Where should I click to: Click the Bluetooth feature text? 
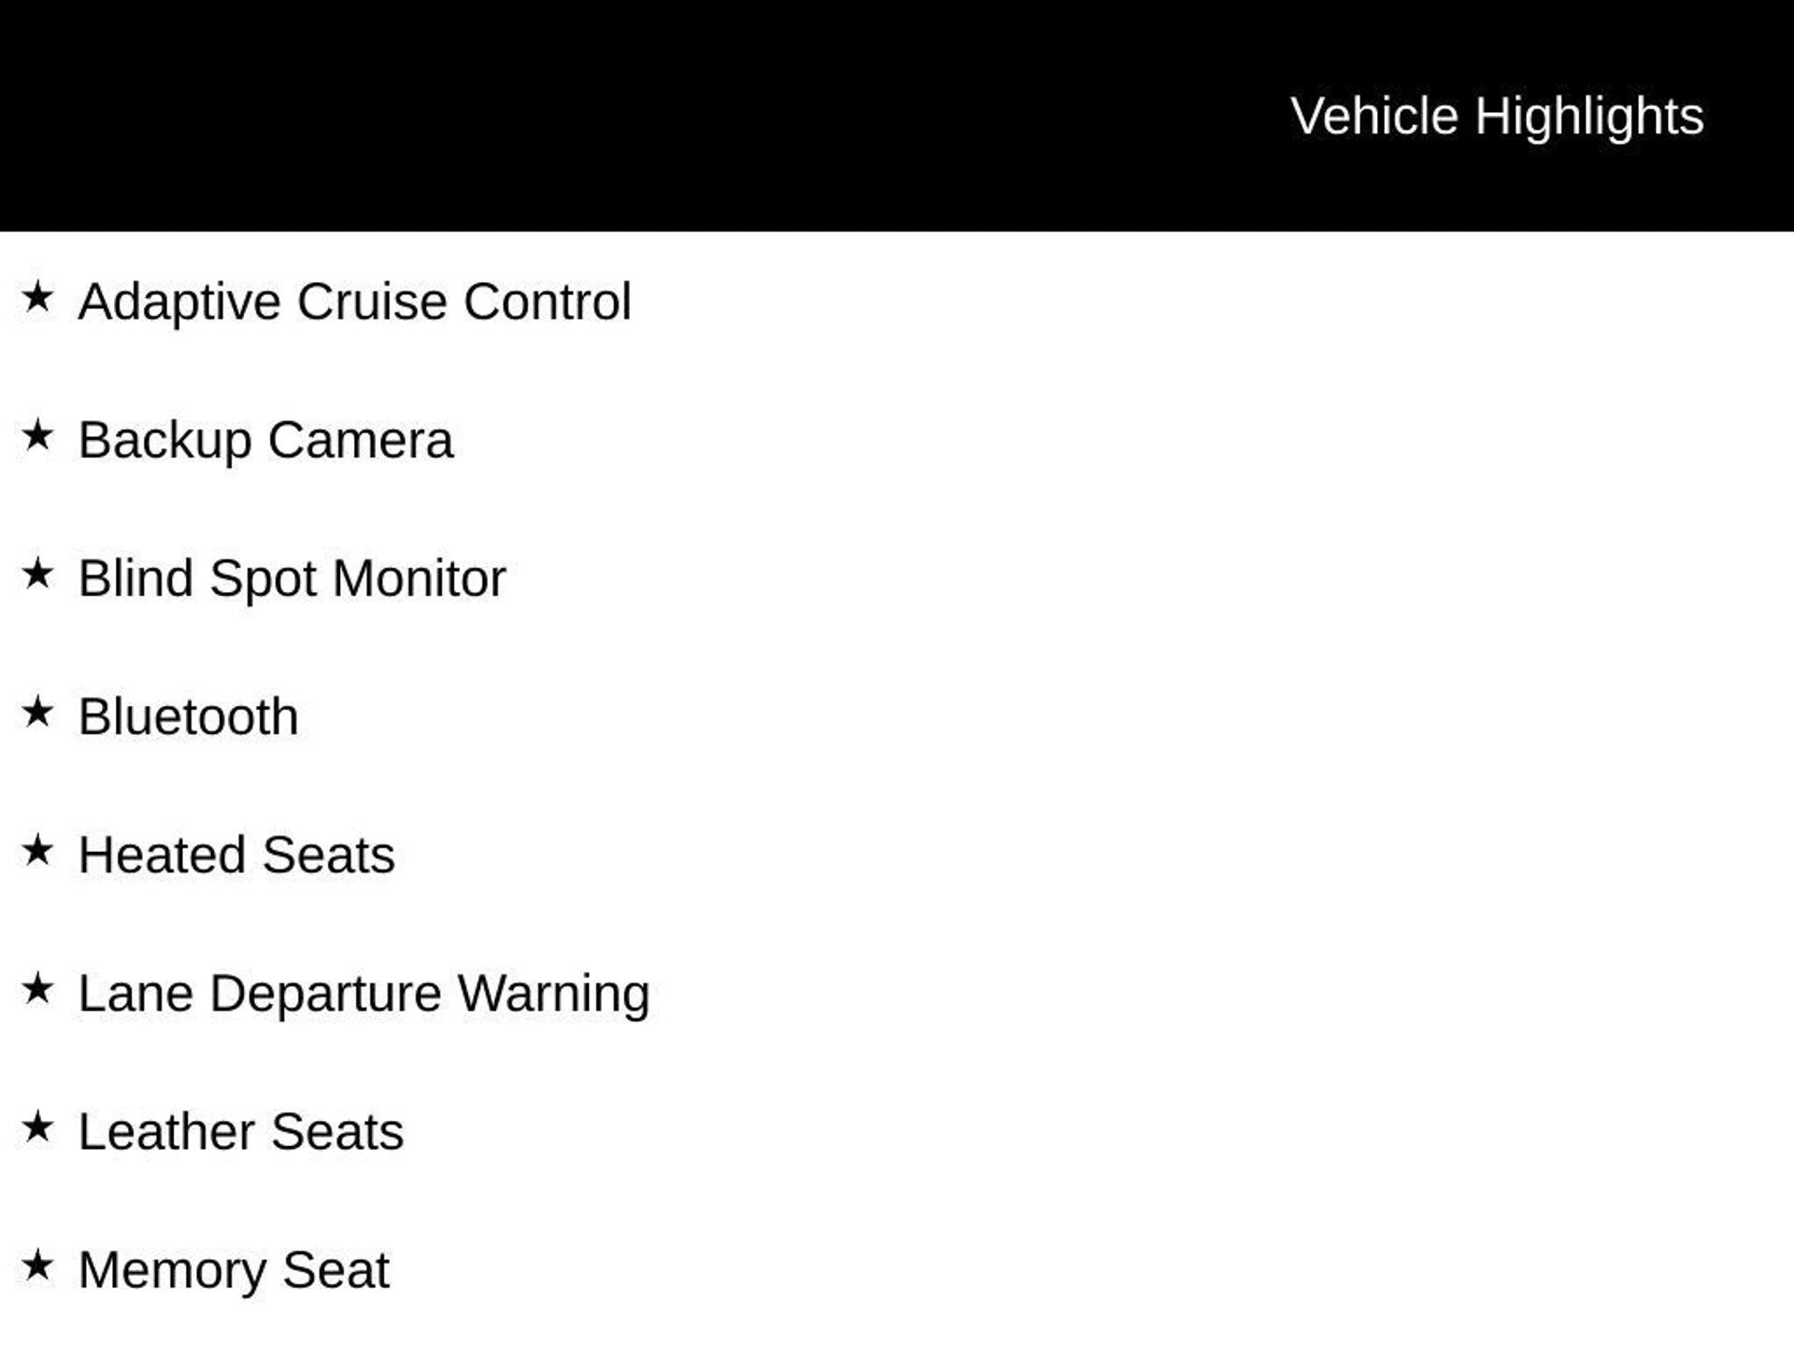(x=188, y=716)
